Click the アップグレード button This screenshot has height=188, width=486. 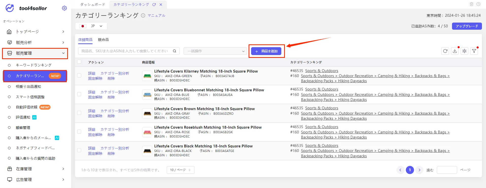coord(467,26)
